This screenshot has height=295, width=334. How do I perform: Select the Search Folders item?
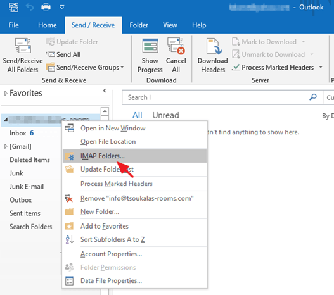click(x=31, y=227)
